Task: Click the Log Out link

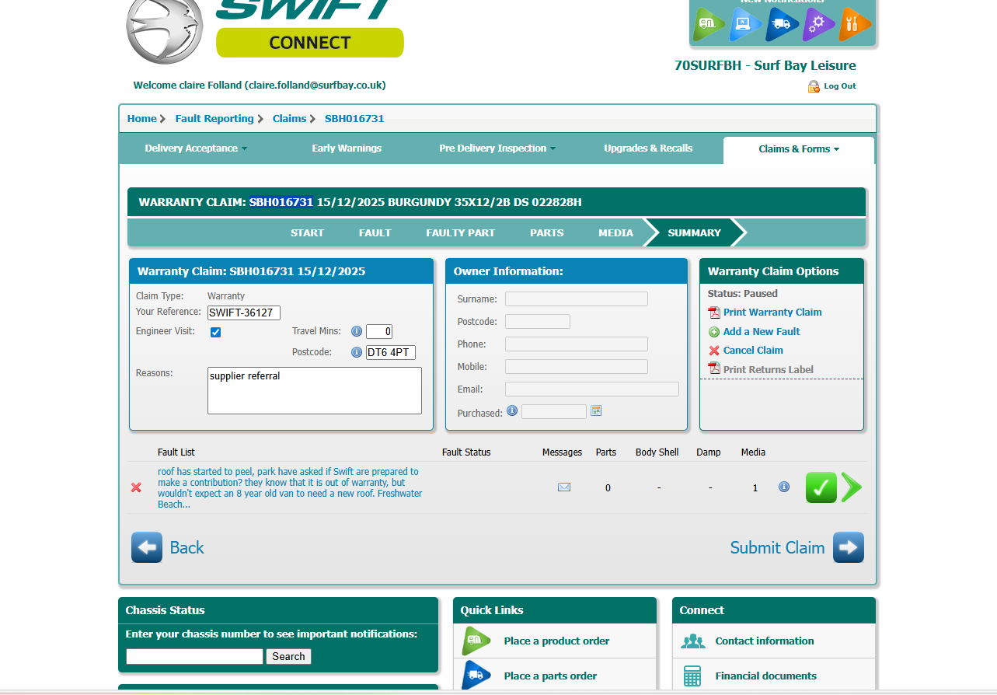Action: click(840, 86)
